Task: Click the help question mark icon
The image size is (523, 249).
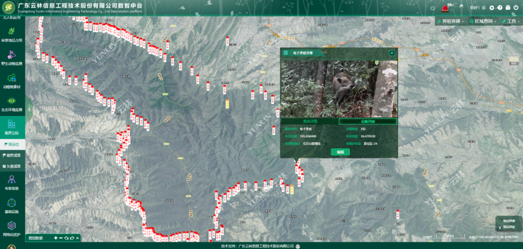Action: 500,8
